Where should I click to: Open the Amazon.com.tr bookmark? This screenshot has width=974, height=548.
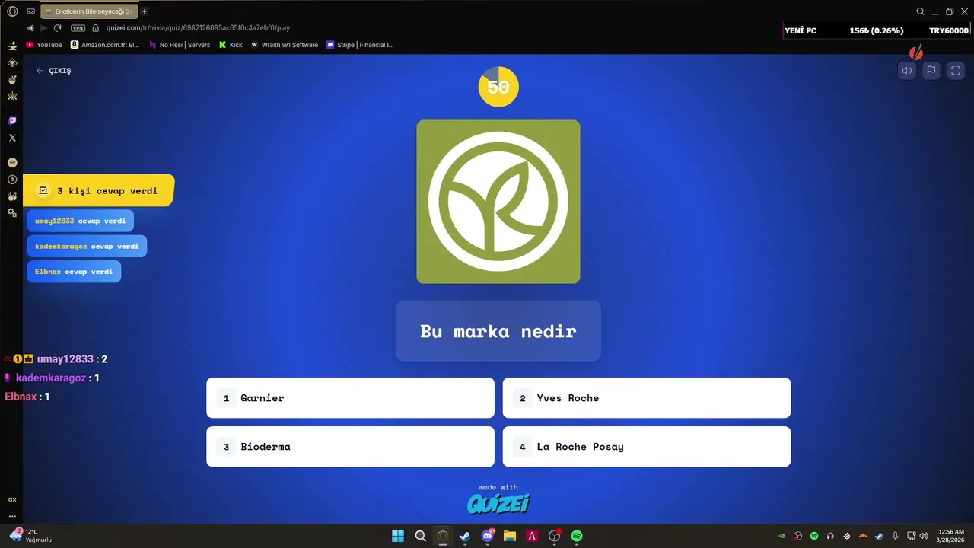[x=105, y=45]
